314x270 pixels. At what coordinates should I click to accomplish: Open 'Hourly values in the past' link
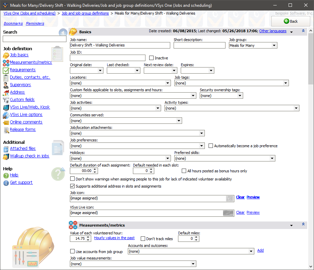tap(114, 238)
